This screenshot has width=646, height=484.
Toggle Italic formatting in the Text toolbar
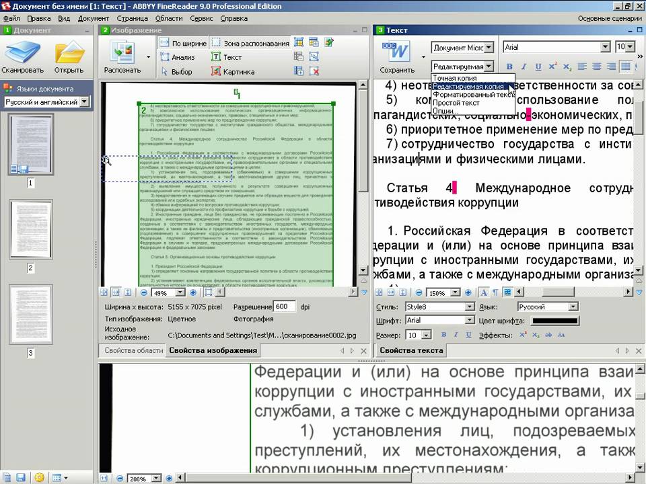click(524, 67)
